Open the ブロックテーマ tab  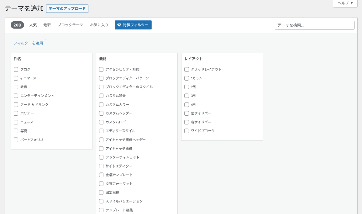tap(70, 25)
